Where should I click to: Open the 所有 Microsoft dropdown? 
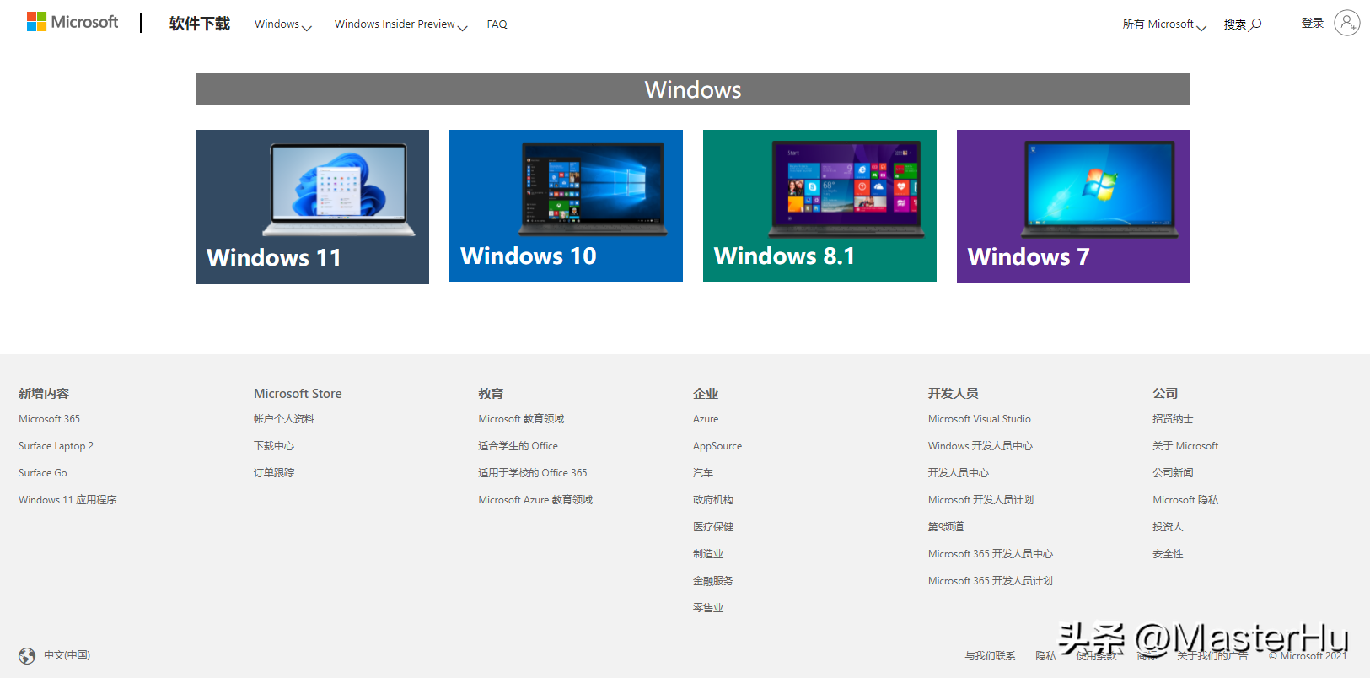1163,24
